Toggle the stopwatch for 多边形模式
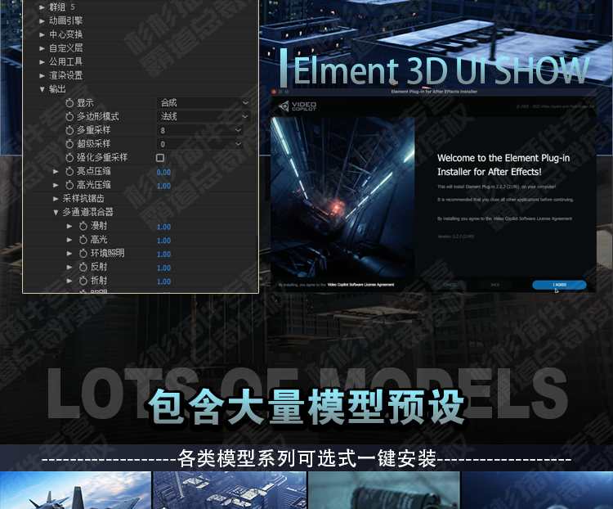The width and height of the screenshot is (613, 509). pyautogui.click(x=69, y=117)
